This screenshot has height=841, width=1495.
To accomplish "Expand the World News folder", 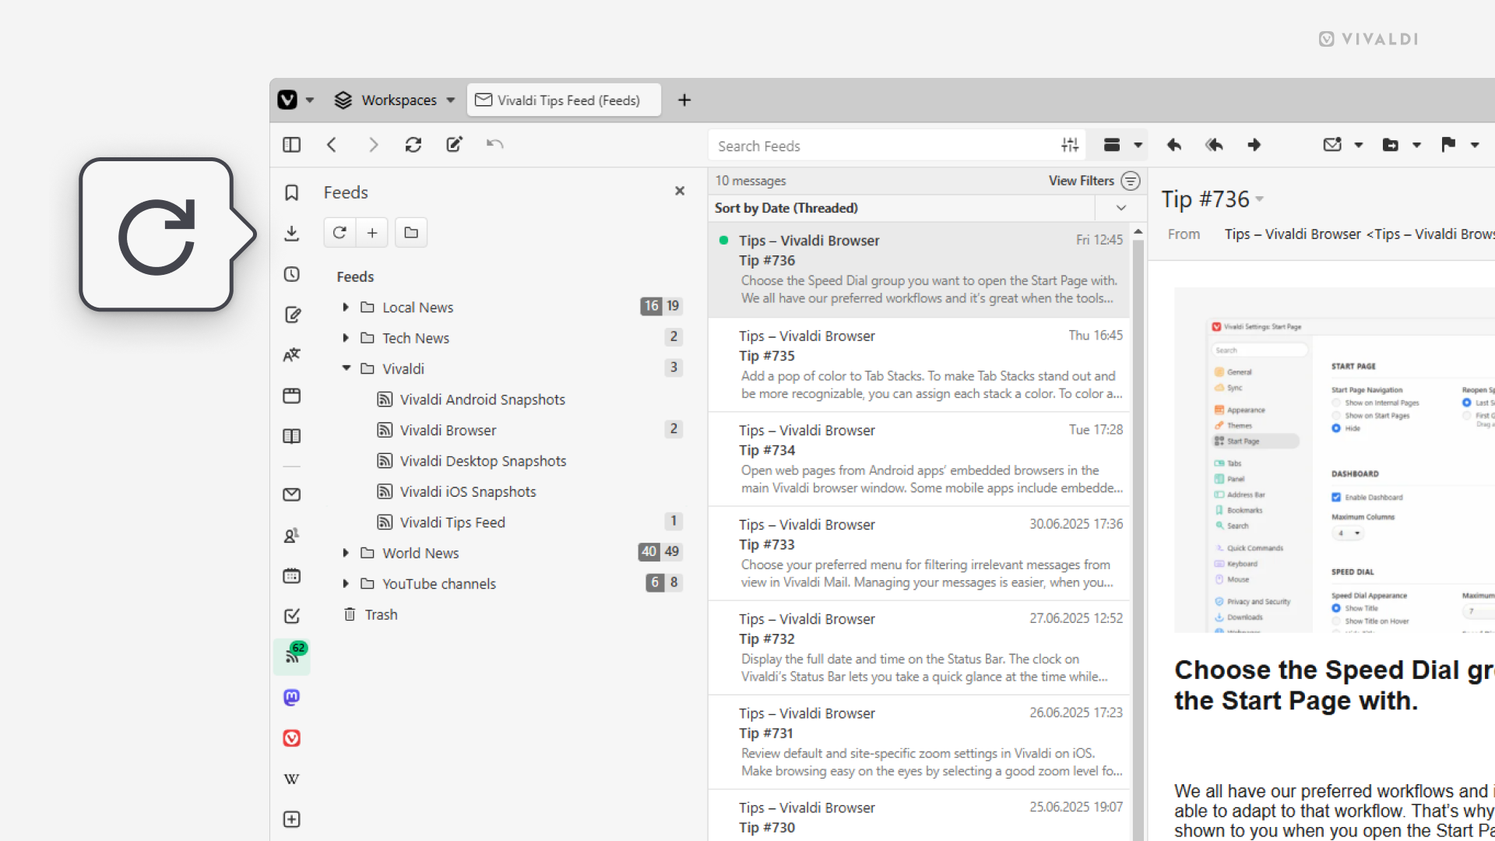I will [x=346, y=553].
